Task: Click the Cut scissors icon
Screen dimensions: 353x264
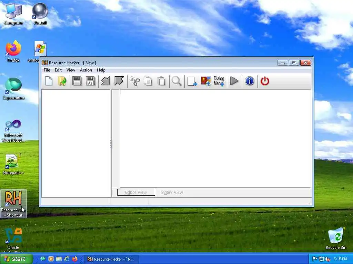Action: [x=135, y=81]
